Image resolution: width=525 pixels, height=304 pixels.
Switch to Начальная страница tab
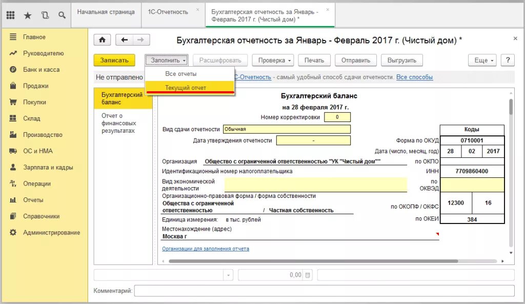click(106, 12)
